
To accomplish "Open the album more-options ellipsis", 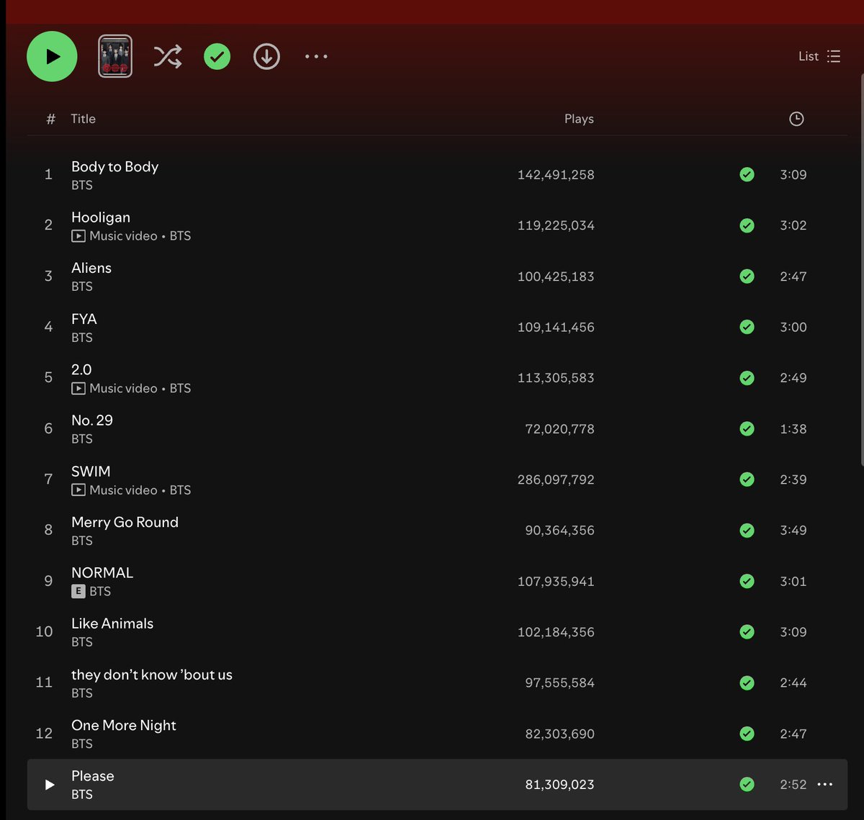I will coord(316,56).
